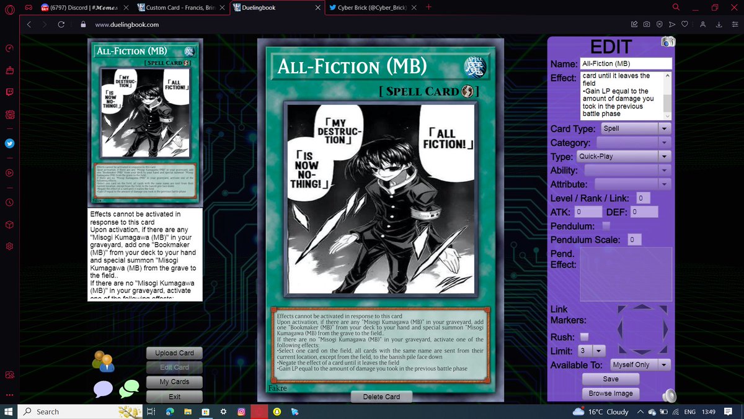
Task: Open File Explorer from taskbar
Action: [188, 412]
